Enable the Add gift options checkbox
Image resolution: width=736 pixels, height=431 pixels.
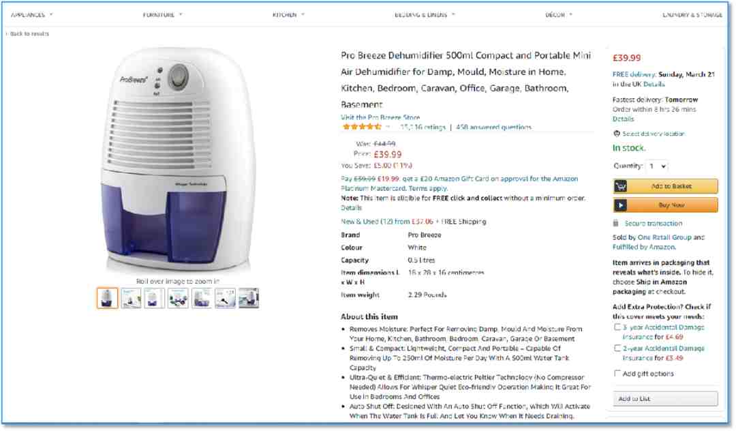tap(617, 373)
